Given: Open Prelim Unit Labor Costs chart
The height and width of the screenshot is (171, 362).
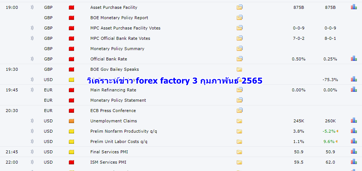Looking at the screenshot, I should (354, 141).
